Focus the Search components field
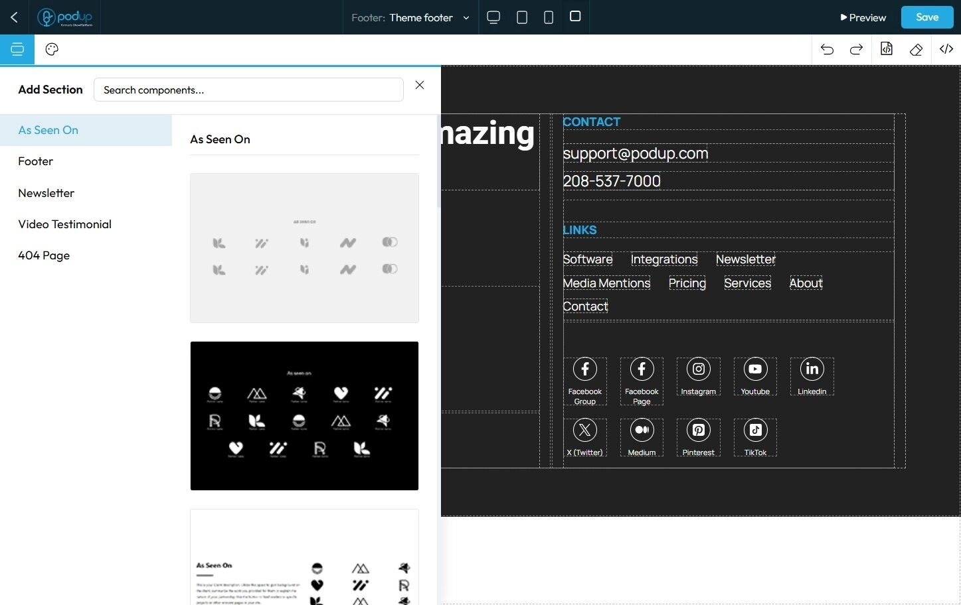961x605 pixels. point(248,90)
